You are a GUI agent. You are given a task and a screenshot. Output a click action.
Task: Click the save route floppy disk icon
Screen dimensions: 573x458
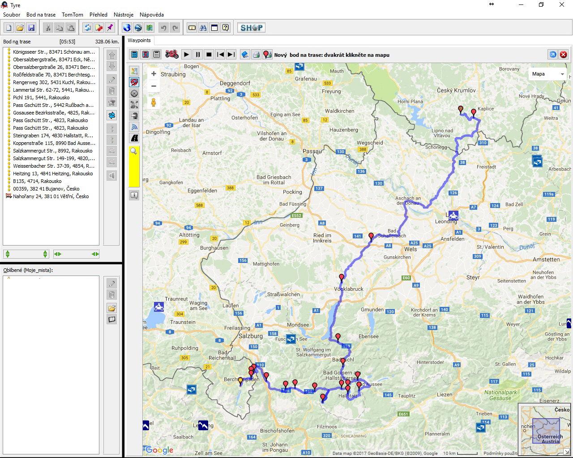coord(31,28)
